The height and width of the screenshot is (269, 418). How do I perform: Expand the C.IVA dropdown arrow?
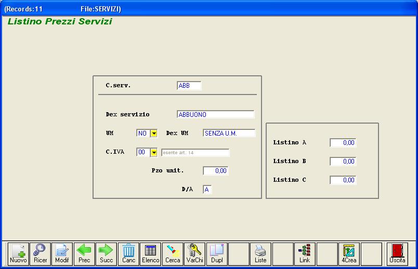pos(154,152)
